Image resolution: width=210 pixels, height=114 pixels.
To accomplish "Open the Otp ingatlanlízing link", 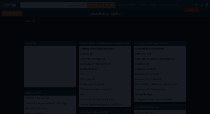I will (x=35, y=113).
